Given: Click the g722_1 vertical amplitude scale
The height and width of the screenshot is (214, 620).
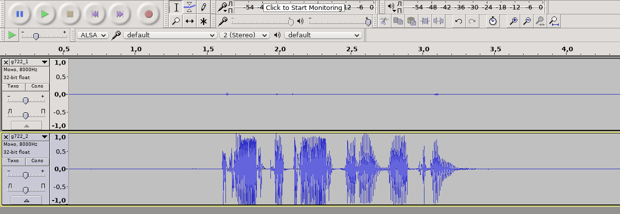Looking at the screenshot, I should point(59,94).
